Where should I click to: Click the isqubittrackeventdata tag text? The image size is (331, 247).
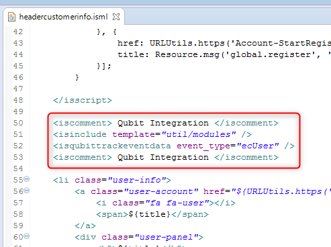(x=112, y=146)
